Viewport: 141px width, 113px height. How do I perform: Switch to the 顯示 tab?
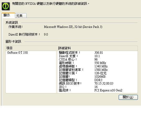pos(8,15)
